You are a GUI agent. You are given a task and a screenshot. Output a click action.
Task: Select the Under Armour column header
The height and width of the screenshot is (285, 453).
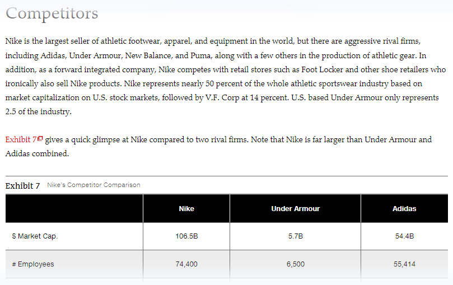(x=295, y=208)
